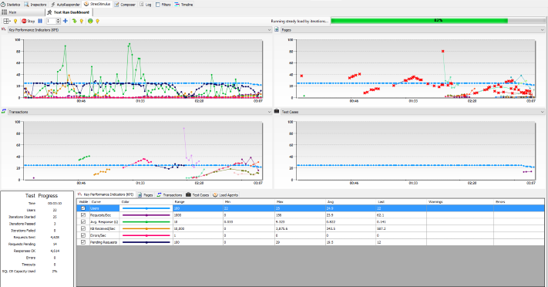Click the Errors column header

(x=519, y=202)
